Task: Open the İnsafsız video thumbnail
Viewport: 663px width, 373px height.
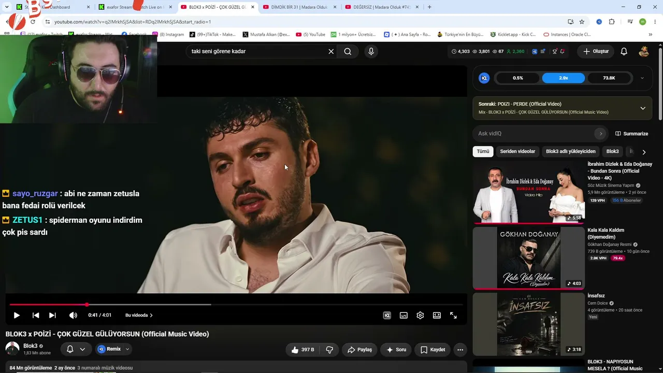Action: point(528,324)
